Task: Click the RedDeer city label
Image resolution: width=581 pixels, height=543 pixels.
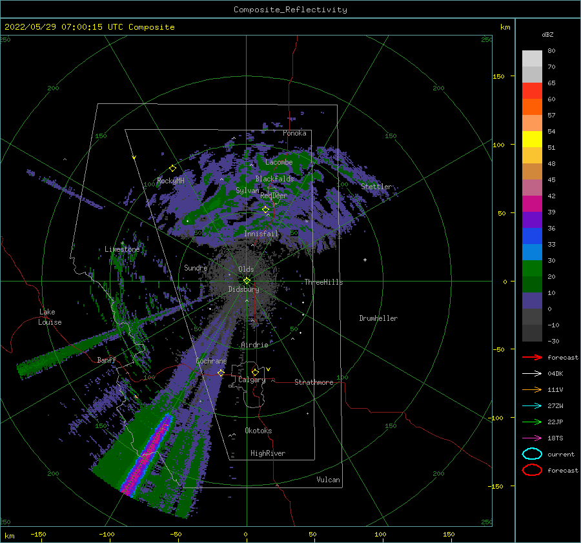Action: pyautogui.click(x=274, y=196)
